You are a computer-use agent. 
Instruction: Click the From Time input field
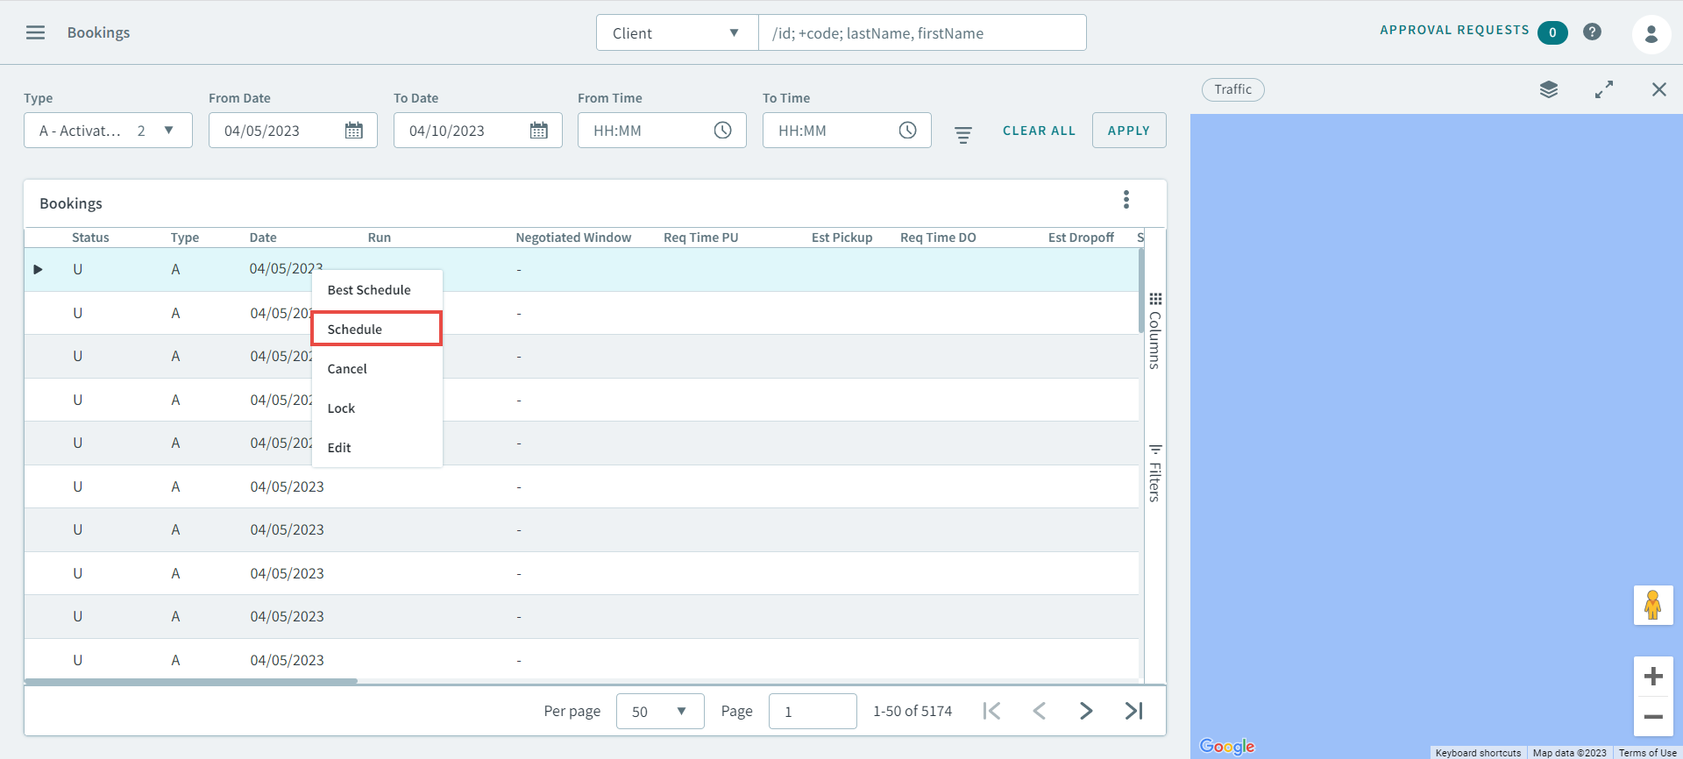click(x=662, y=131)
